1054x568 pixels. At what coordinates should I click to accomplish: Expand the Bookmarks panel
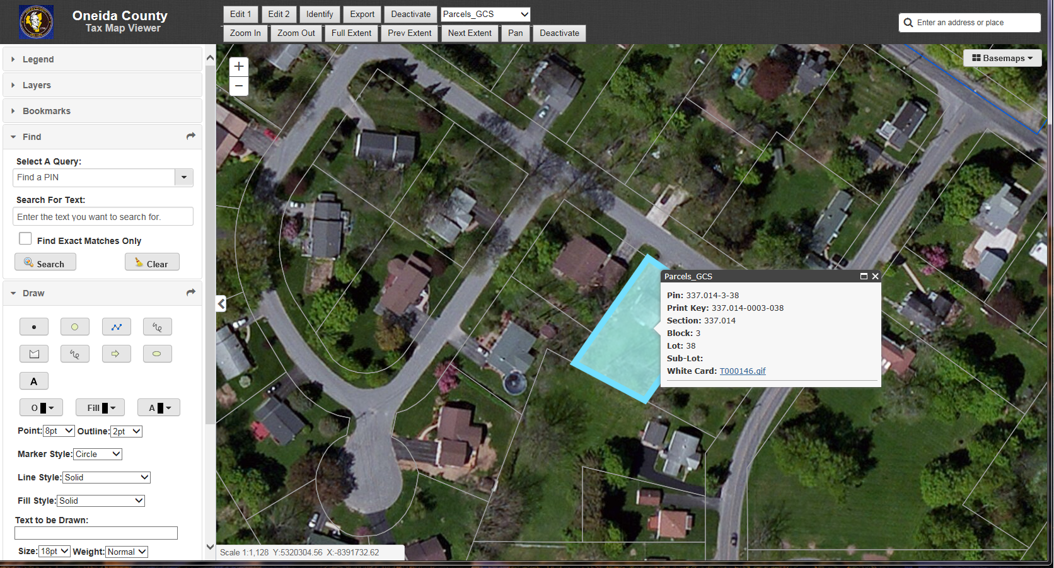pyautogui.click(x=102, y=111)
